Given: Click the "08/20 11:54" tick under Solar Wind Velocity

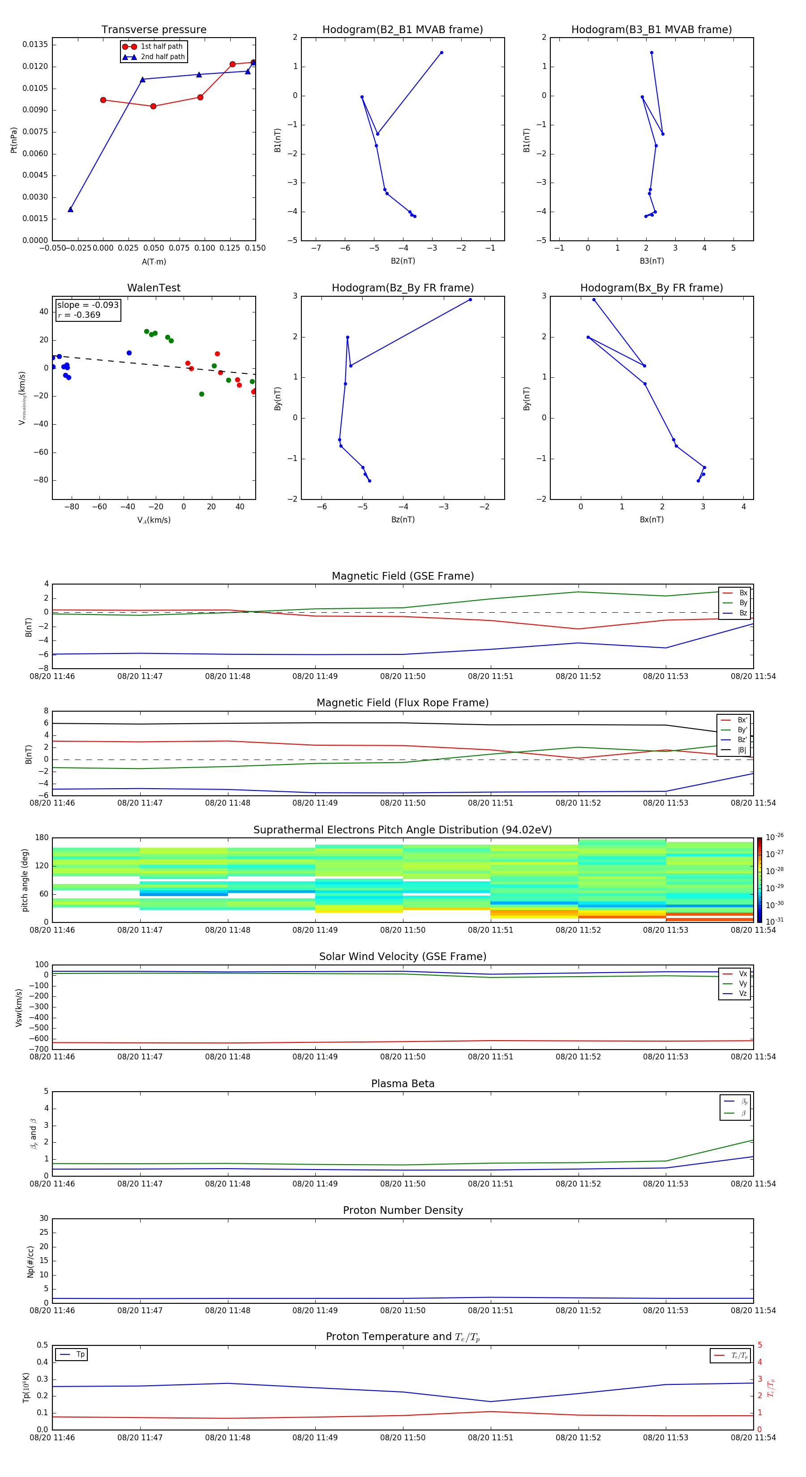Looking at the screenshot, I should click(753, 1057).
